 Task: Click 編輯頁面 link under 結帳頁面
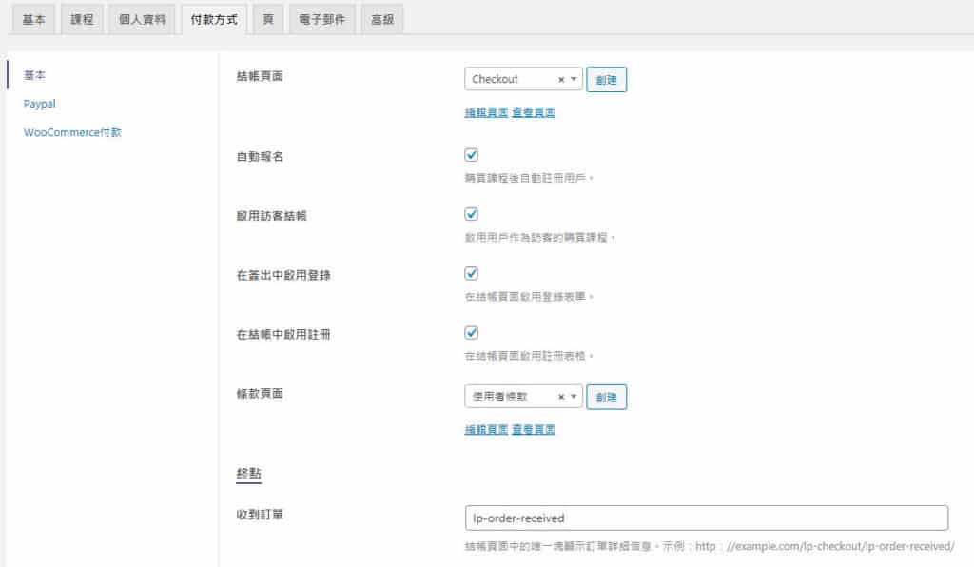click(x=485, y=112)
